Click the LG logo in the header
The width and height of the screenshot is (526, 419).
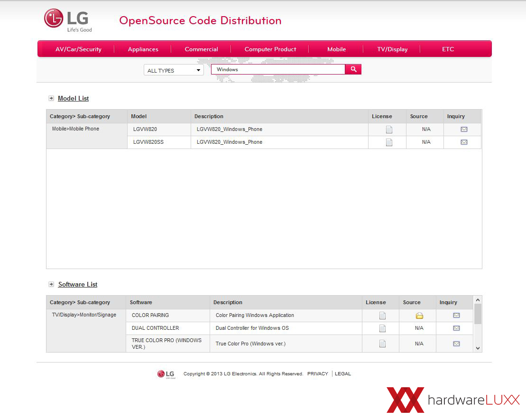pos(68,20)
